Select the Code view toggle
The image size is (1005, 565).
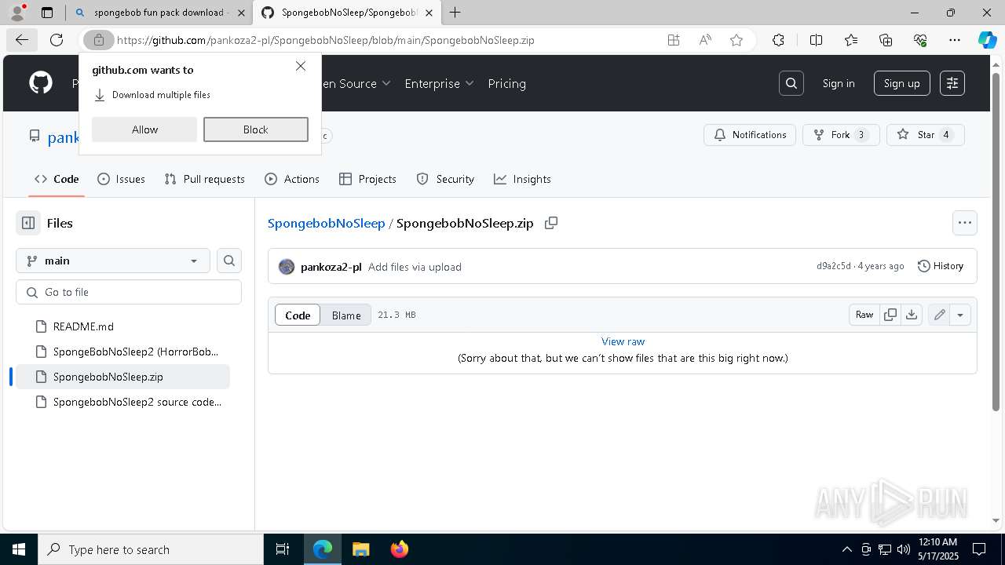coord(298,315)
